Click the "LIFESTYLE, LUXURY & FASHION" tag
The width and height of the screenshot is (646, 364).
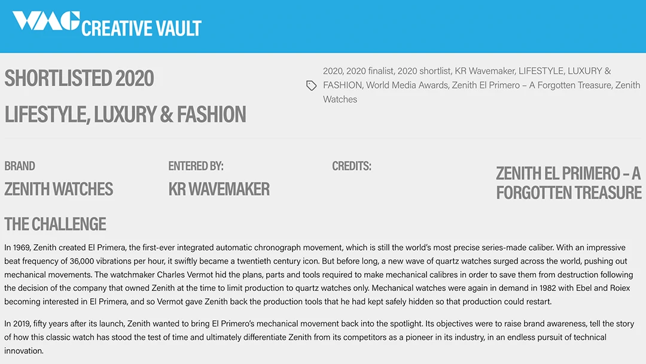tap(565, 71)
